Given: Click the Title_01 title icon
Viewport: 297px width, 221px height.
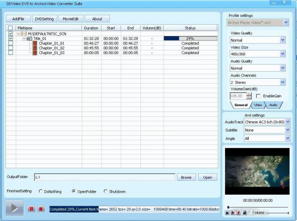Looking at the screenshot, I should tap(30, 38).
